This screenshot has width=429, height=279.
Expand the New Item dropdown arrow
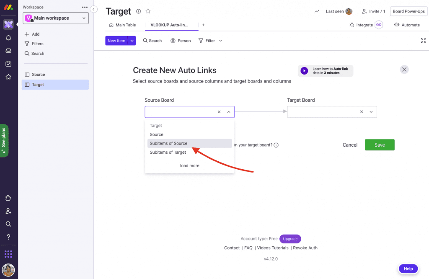point(132,41)
